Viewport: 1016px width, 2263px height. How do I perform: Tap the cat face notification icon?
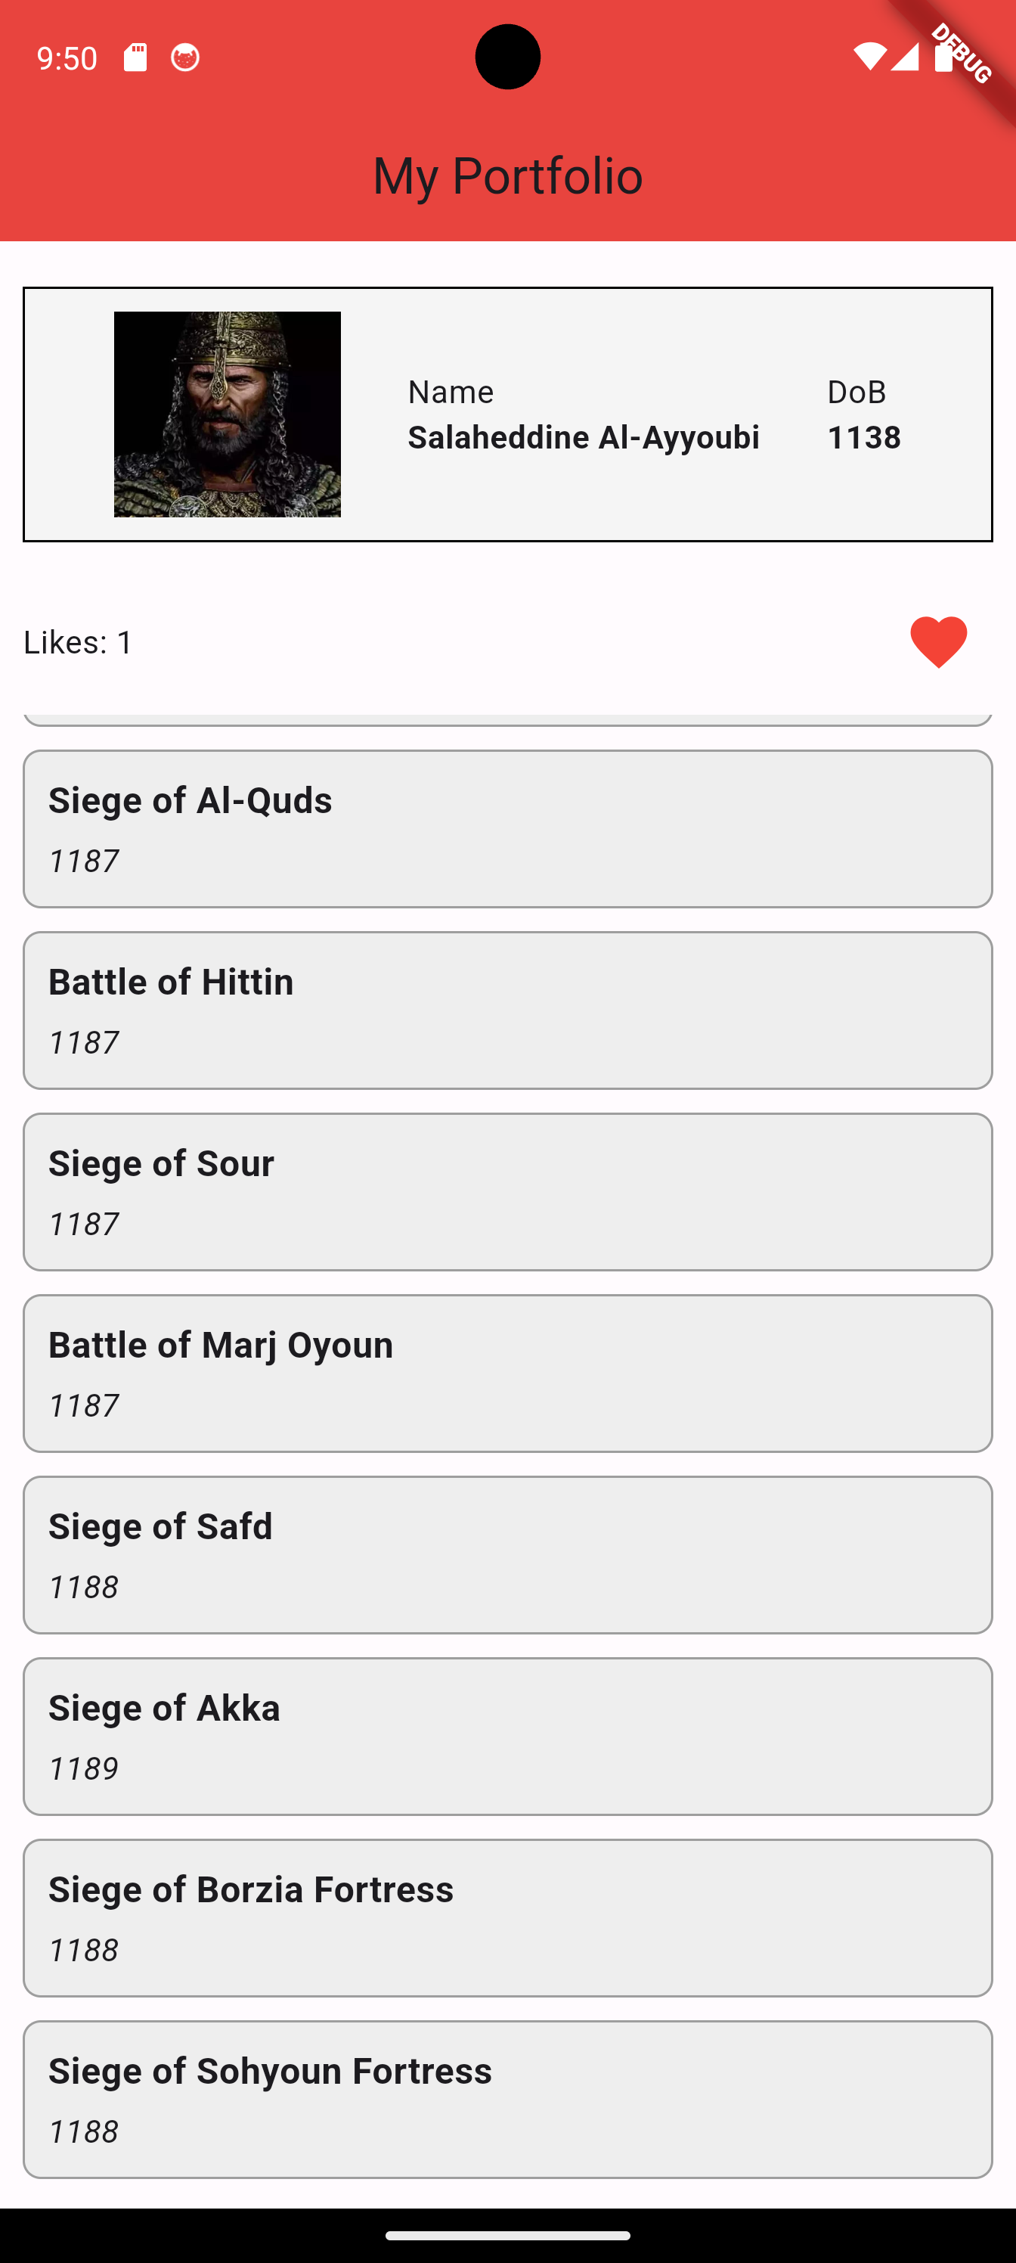pos(184,58)
